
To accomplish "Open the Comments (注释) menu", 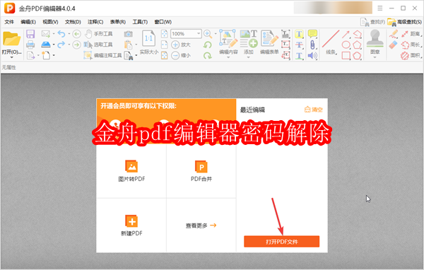I will [95, 22].
